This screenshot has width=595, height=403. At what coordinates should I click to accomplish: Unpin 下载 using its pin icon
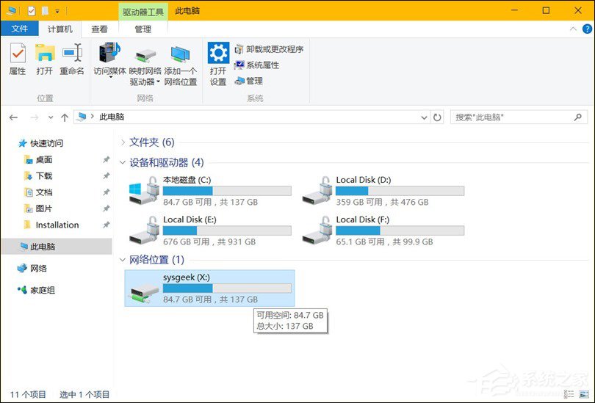pos(107,176)
